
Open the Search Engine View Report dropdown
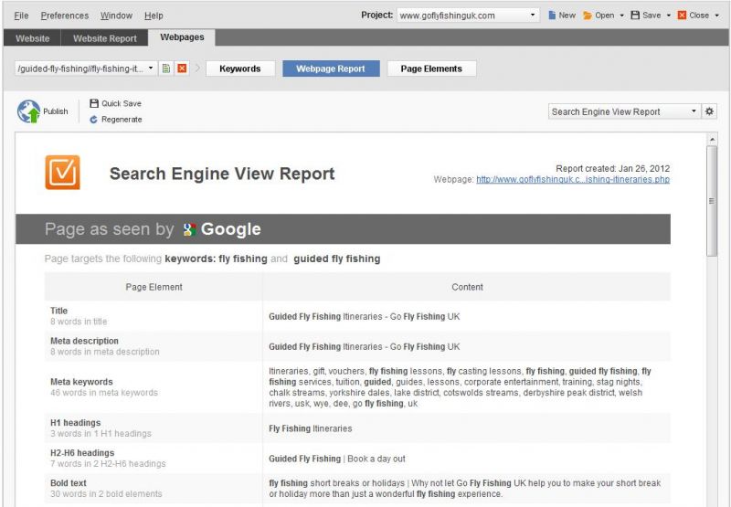[x=694, y=111]
